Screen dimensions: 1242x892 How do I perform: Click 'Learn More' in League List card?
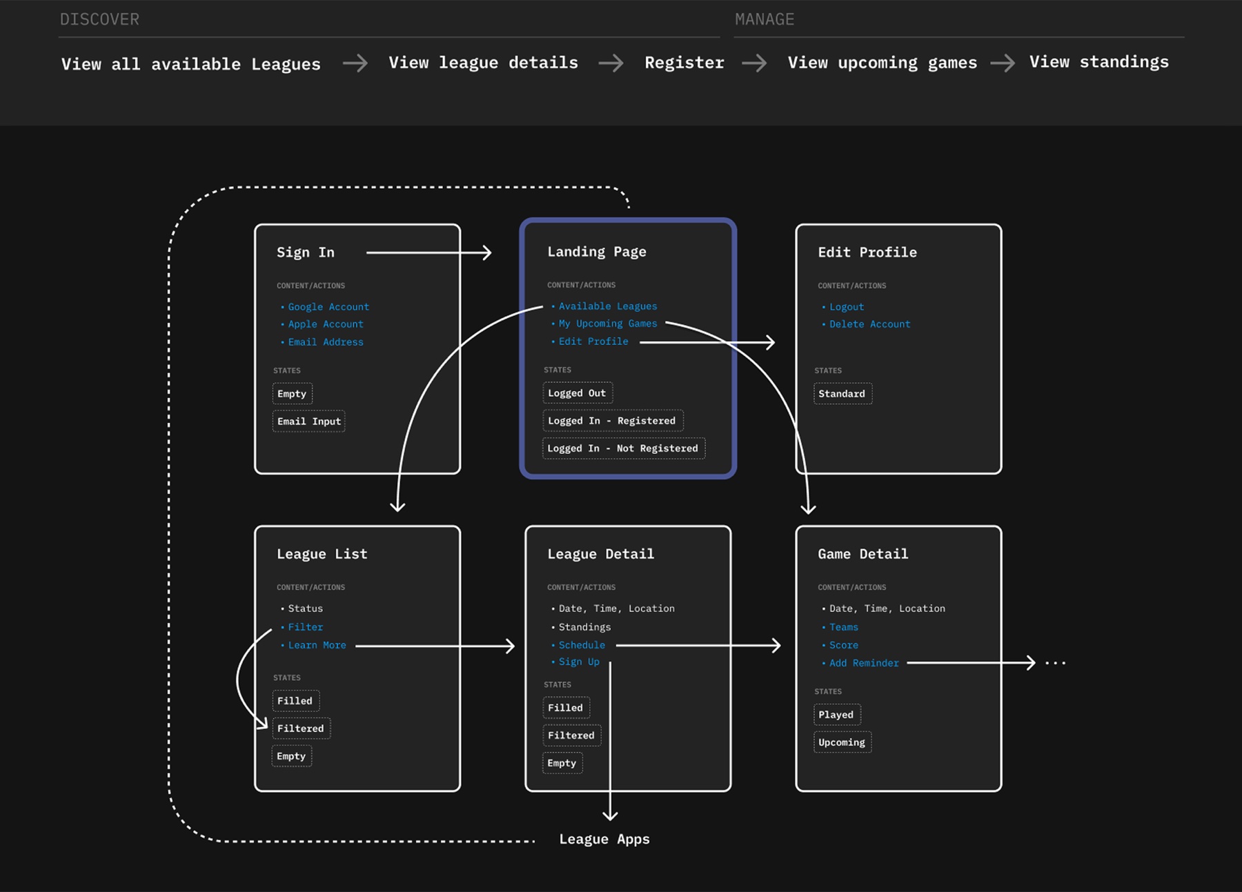click(x=317, y=645)
